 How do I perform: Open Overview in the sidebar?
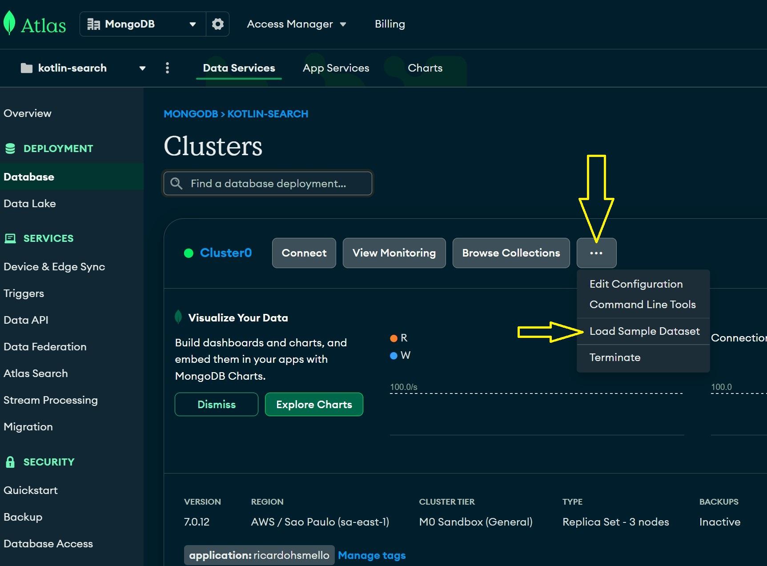(x=28, y=113)
